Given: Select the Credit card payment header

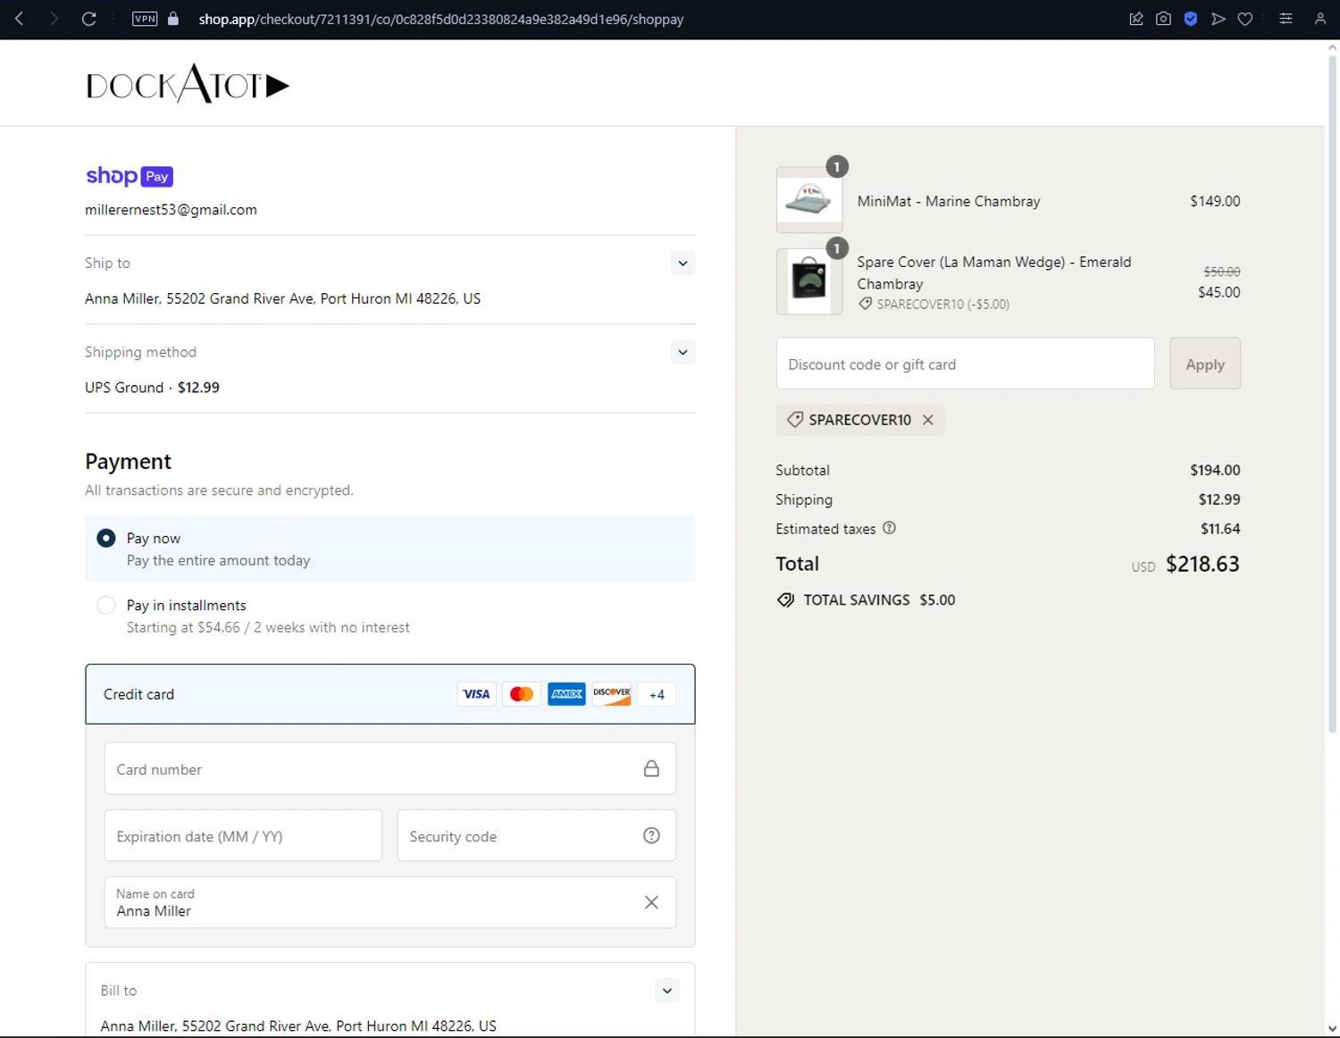Looking at the screenshot, I should [x=390, y=694].
